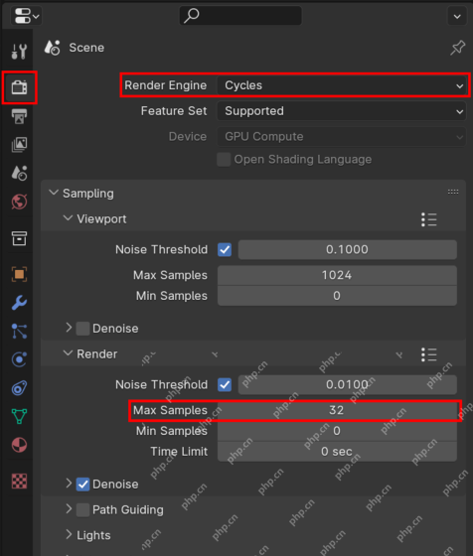This screenshot has width=473, height=556.
Task: Click Viewport Noise Threshold value 0.1000
Action: [348, 249]
